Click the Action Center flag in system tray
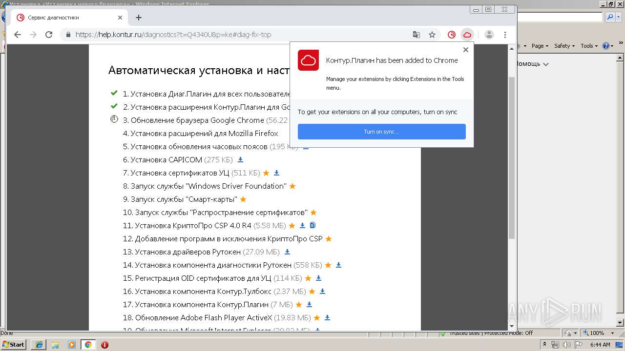The height and width of the screenshot is (351, 625). 579,345
